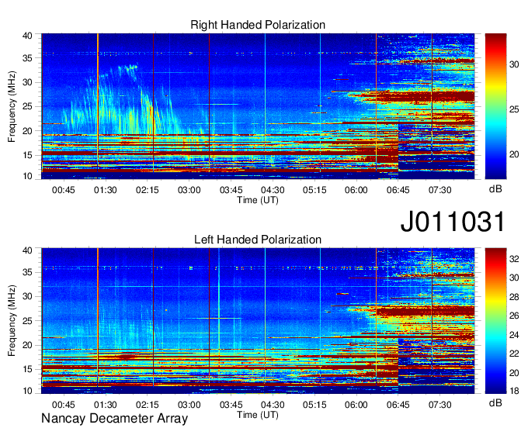
Task: Click the 32 value on bottom color bar scale
Action: click(x=514, y=259)
